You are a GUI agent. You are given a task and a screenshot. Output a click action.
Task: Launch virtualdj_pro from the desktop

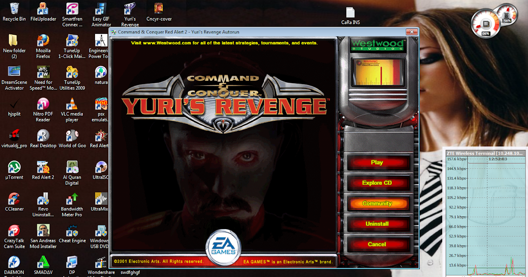[x=14, y=138]
